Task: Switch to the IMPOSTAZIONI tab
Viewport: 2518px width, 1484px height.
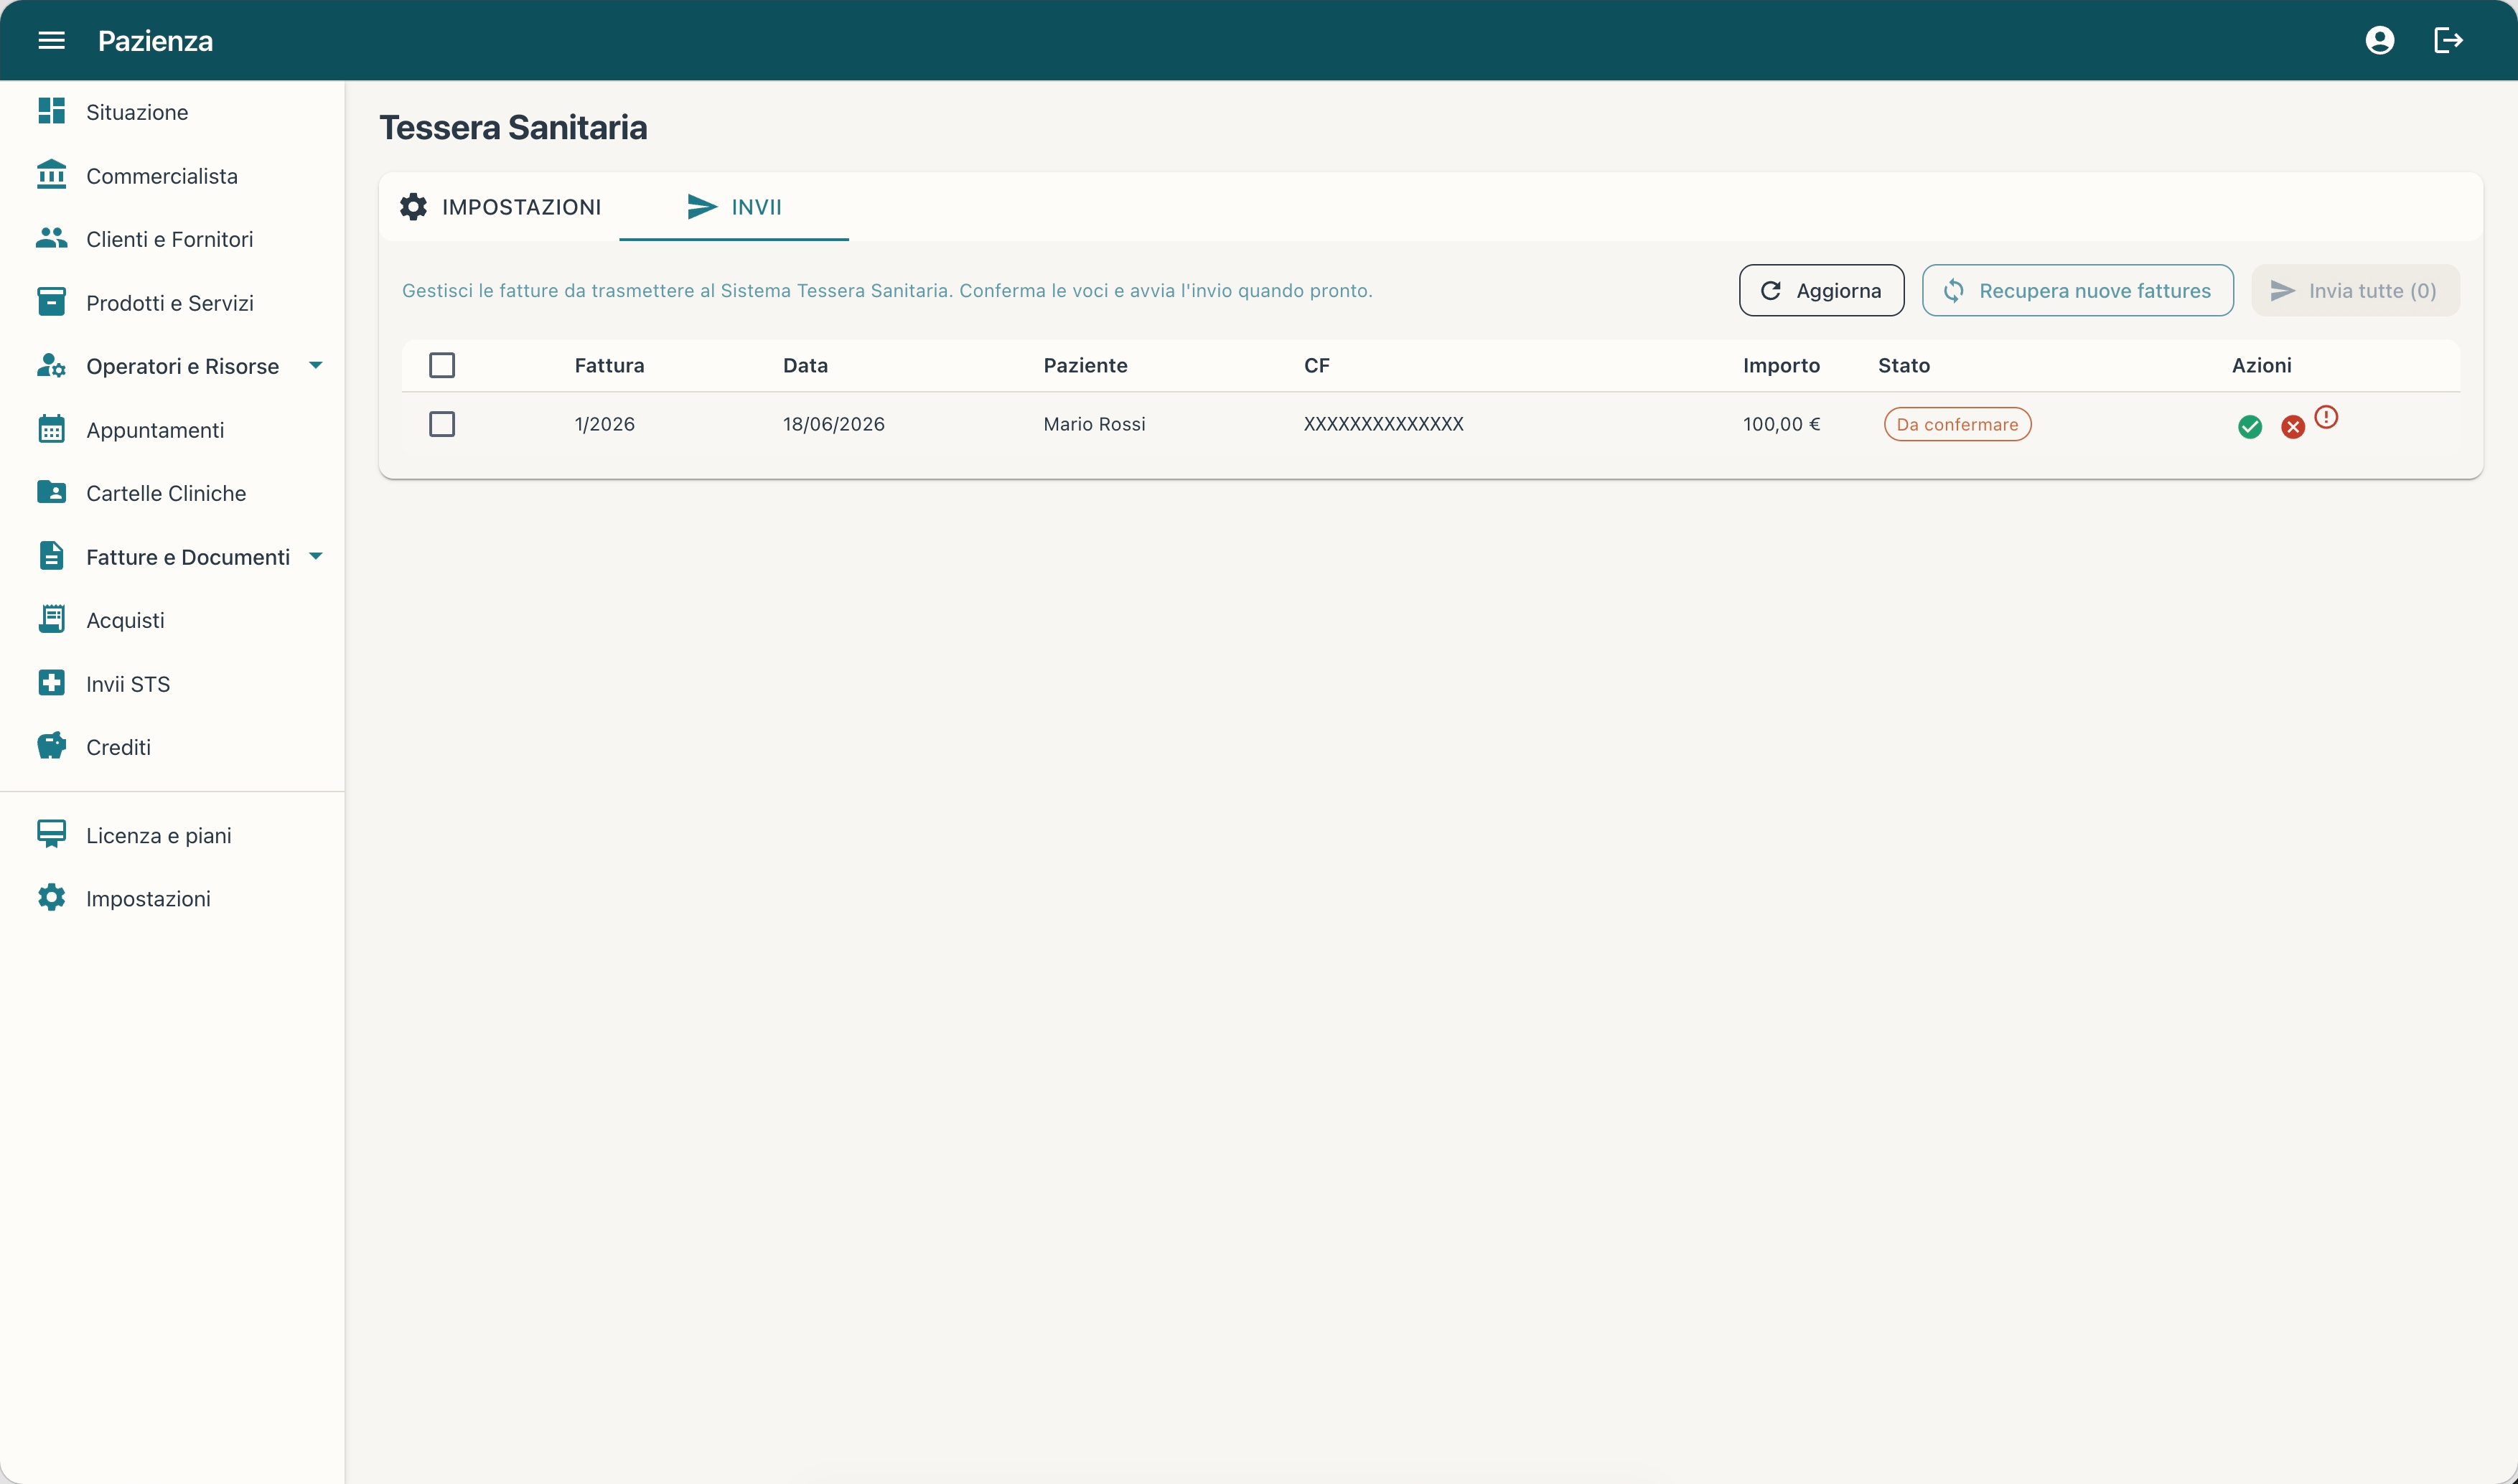Action: [500, 207]
